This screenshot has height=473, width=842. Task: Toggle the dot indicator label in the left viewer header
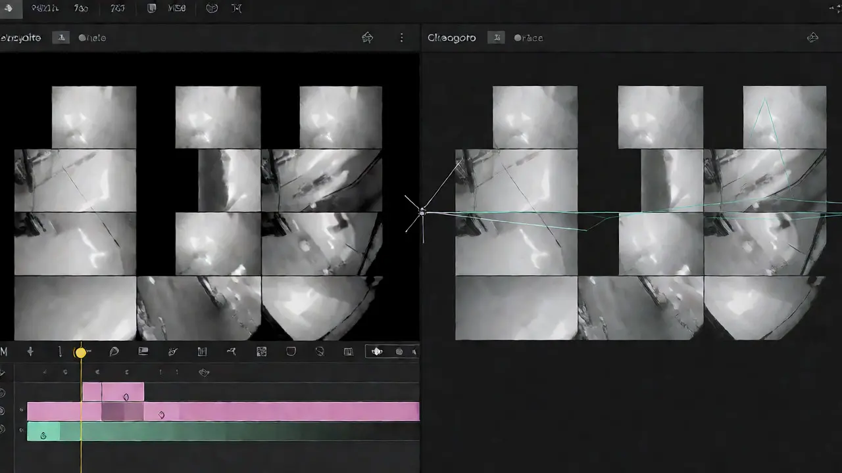[x=92, y=38]
